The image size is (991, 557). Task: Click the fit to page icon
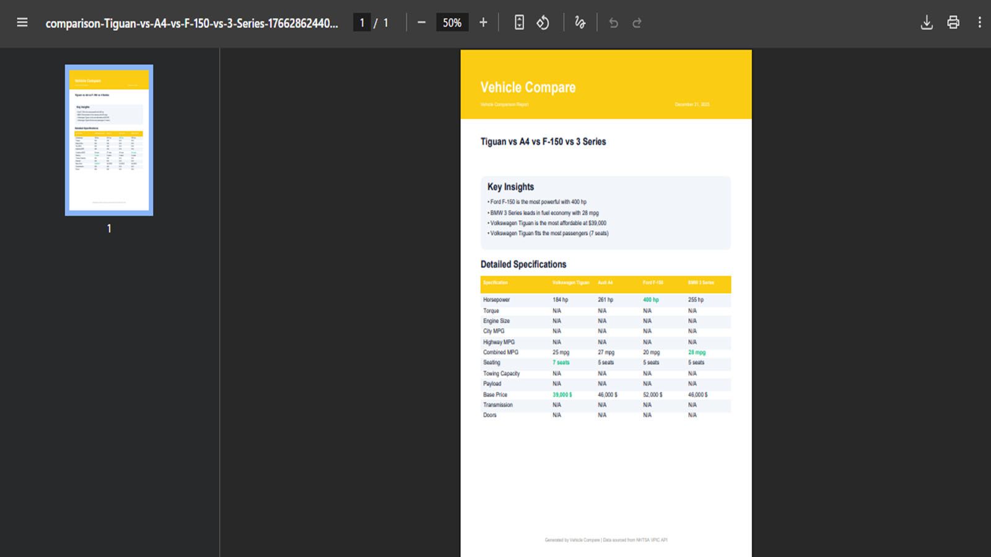pyautogui.click(x=519, y=23)
